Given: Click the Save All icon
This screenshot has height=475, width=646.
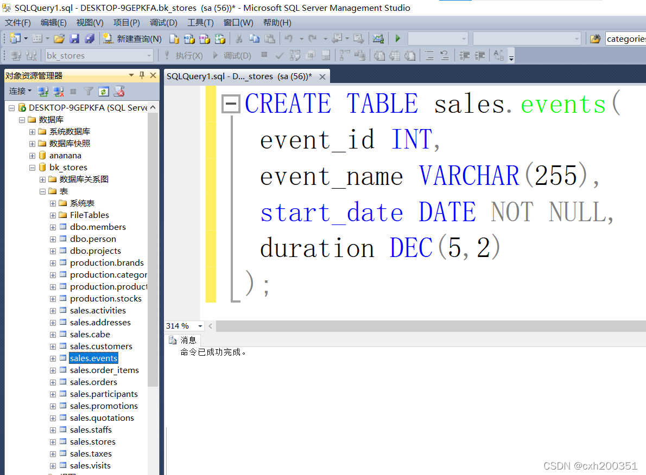Looking at the screenshot, I should coord(90,38).
